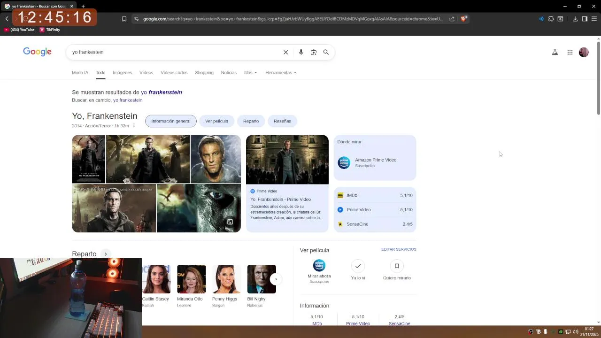601x338 pixels.
Task: Select the Reparto chip
Action: click(251, 121)
